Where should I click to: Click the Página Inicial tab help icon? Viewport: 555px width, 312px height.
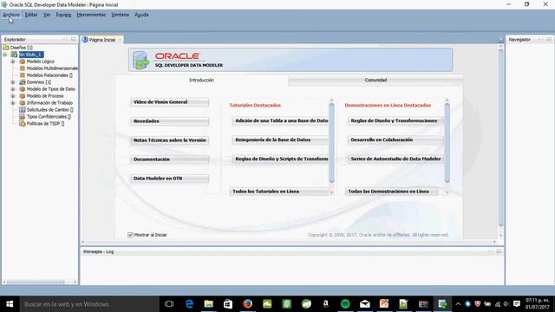[x=85, y=40]
